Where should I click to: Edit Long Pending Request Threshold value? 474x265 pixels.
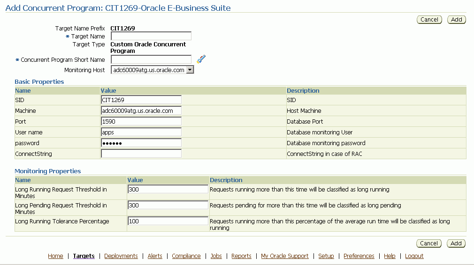pos(168,206)
